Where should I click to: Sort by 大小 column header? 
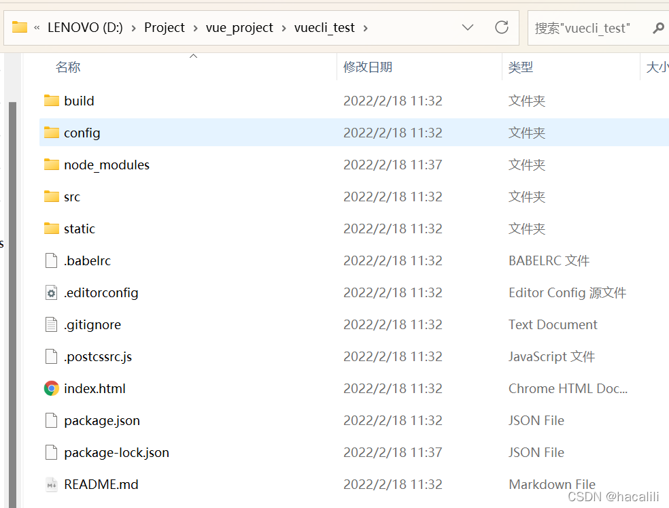(657, 67)
